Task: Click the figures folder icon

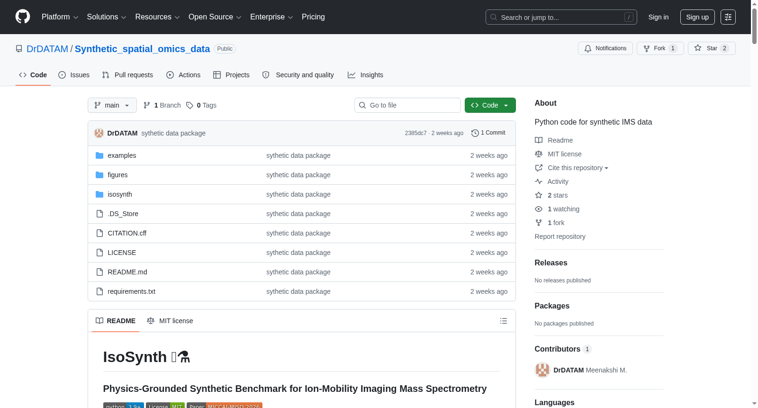Action: (99, 175)
